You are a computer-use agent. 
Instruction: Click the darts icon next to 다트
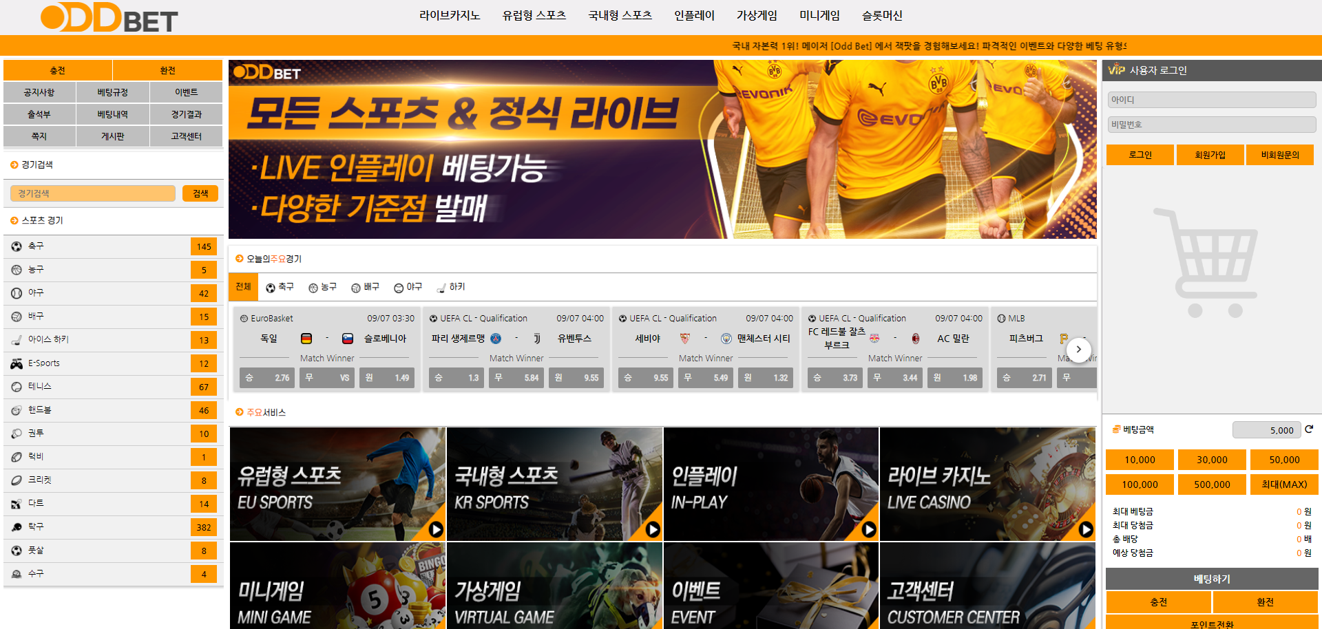click(17, 504)
